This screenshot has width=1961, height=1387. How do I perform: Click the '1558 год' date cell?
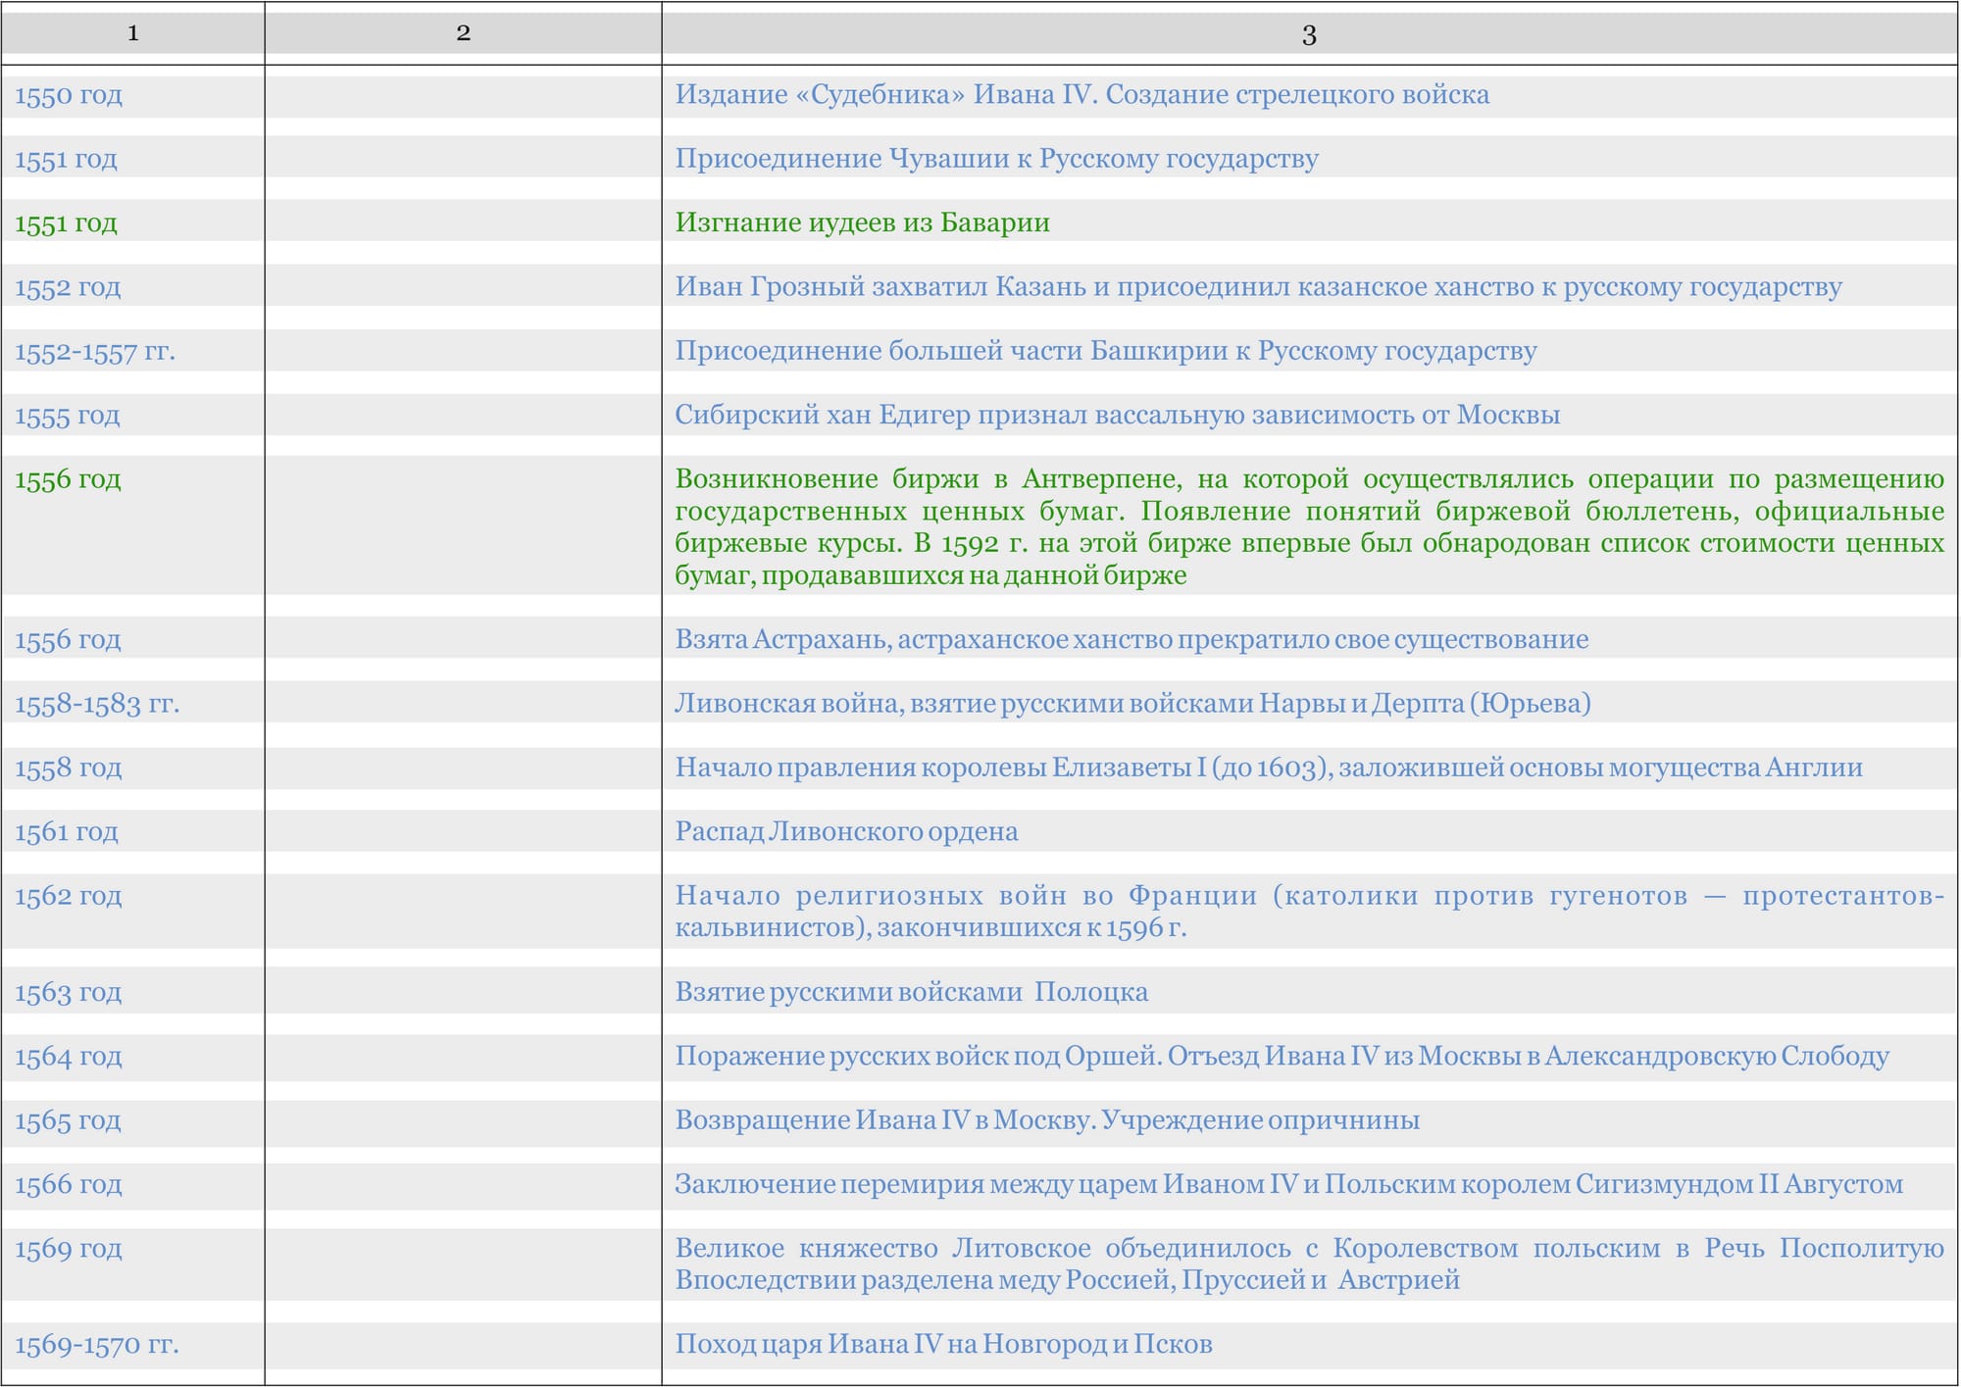click(69, 768)
